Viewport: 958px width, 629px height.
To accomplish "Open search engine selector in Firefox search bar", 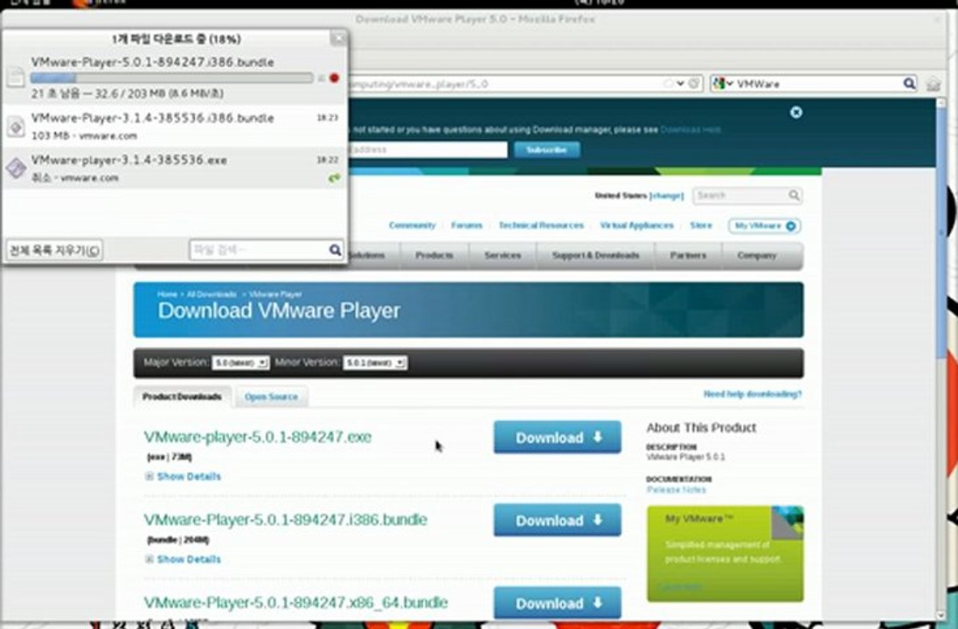I will pyautogui.click(x=723, y=84).
